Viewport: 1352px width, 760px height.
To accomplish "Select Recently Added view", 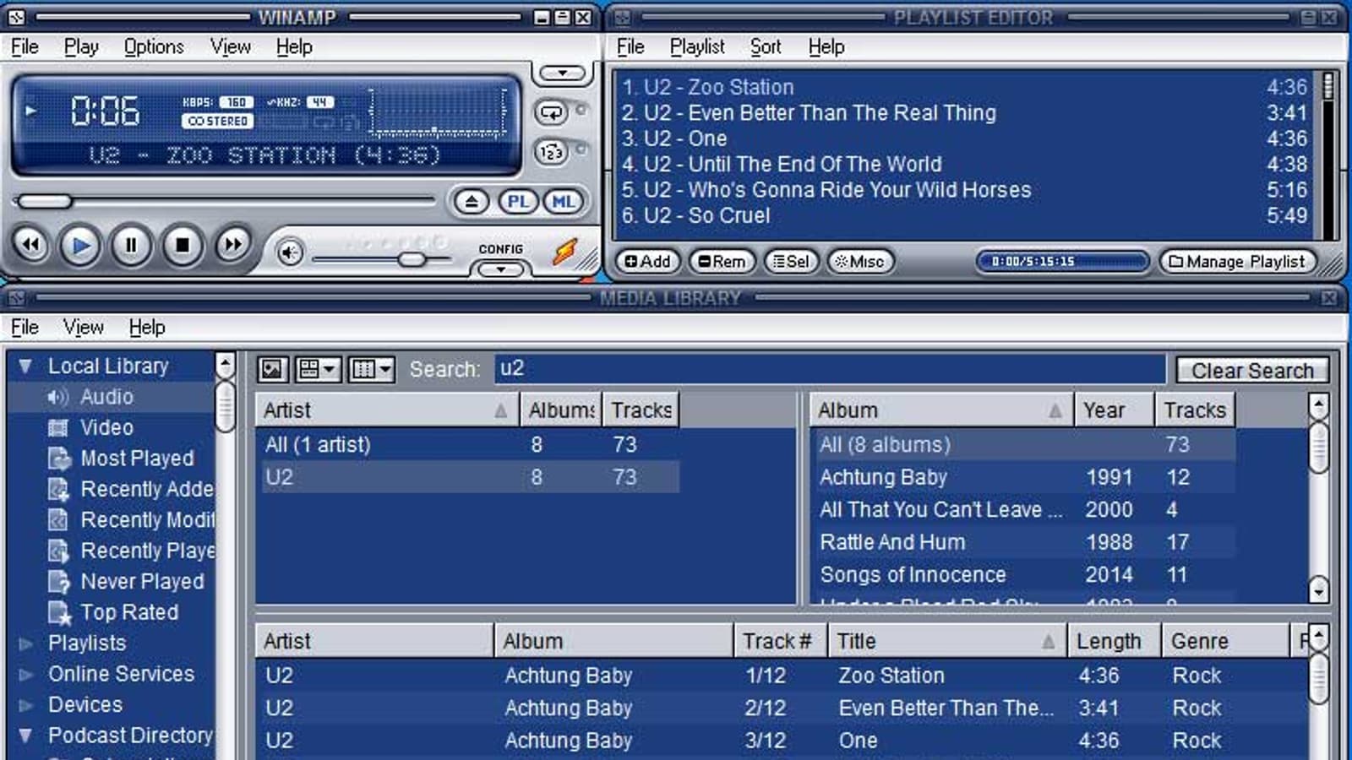I will (130, 489).
